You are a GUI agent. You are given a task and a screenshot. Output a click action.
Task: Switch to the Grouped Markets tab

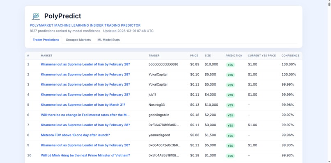pos(78,40)
